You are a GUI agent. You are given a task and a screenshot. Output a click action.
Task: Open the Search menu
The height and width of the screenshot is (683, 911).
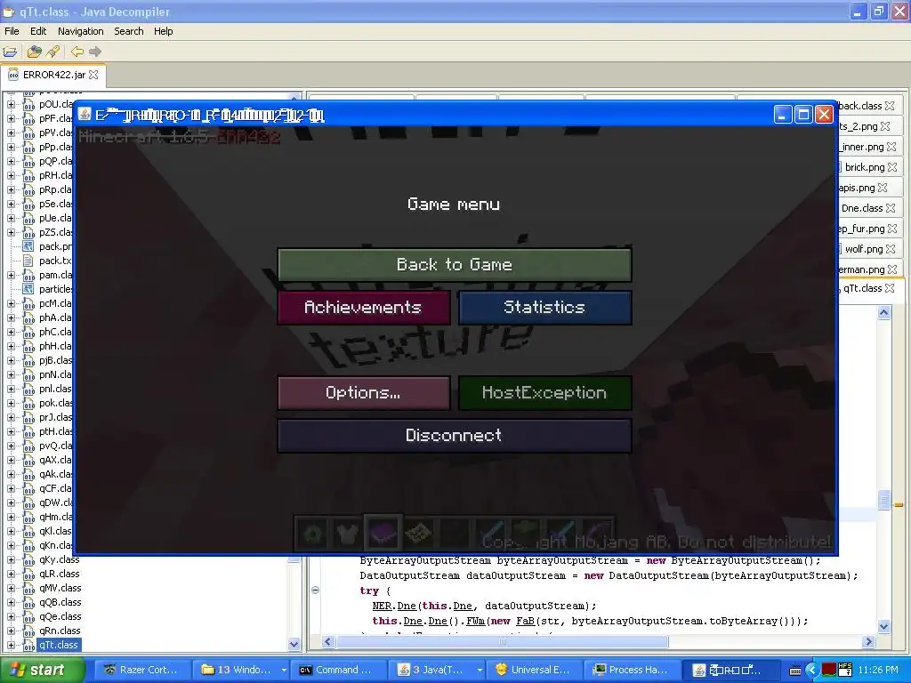129,31
